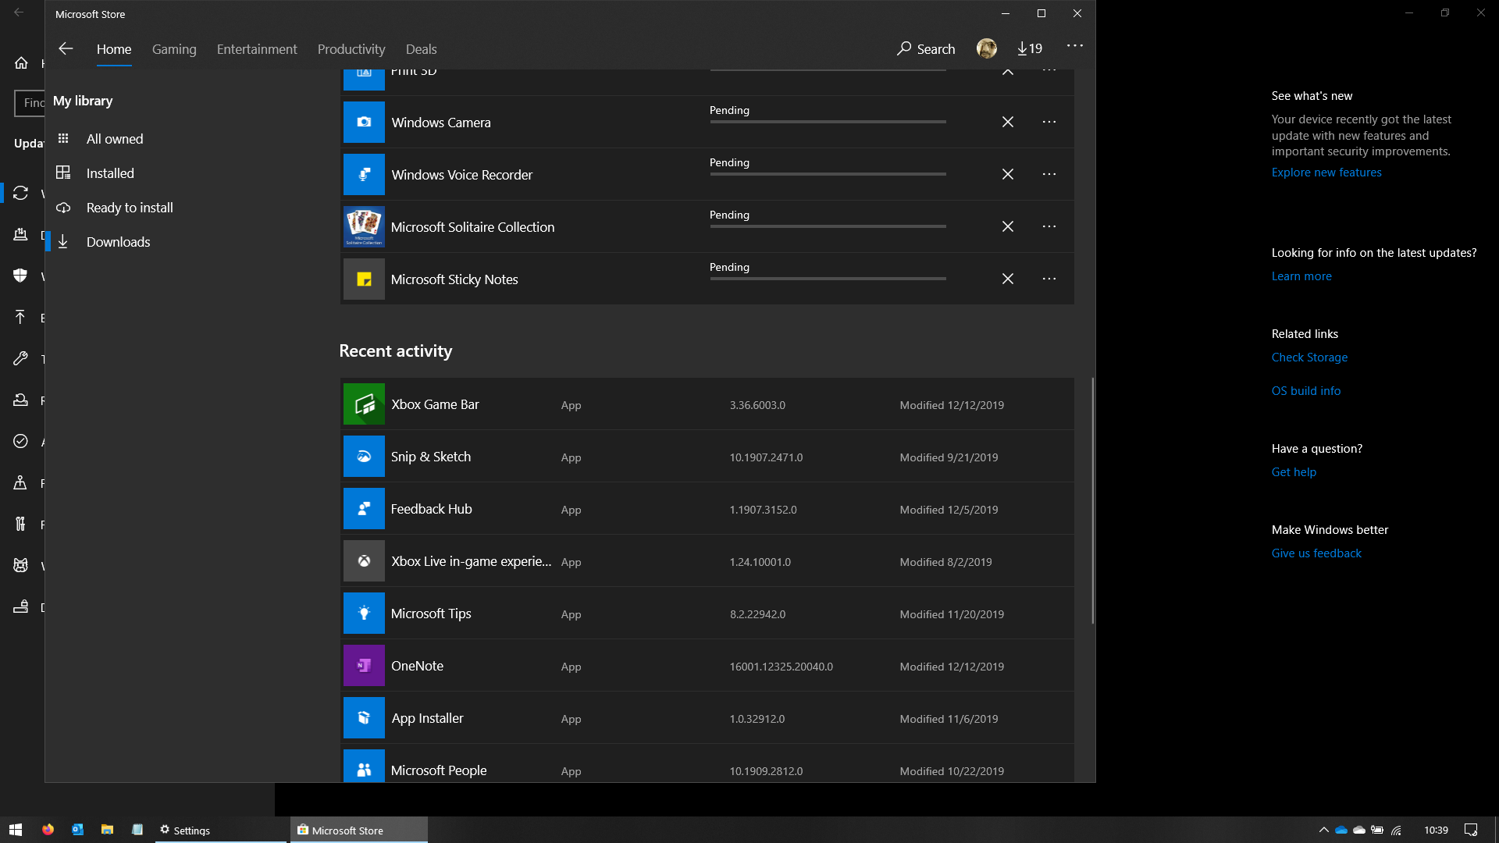Viewport: 1499px width, 843px height.
Task: Open the Search in Microsoft Store
Action: (926, 48)
